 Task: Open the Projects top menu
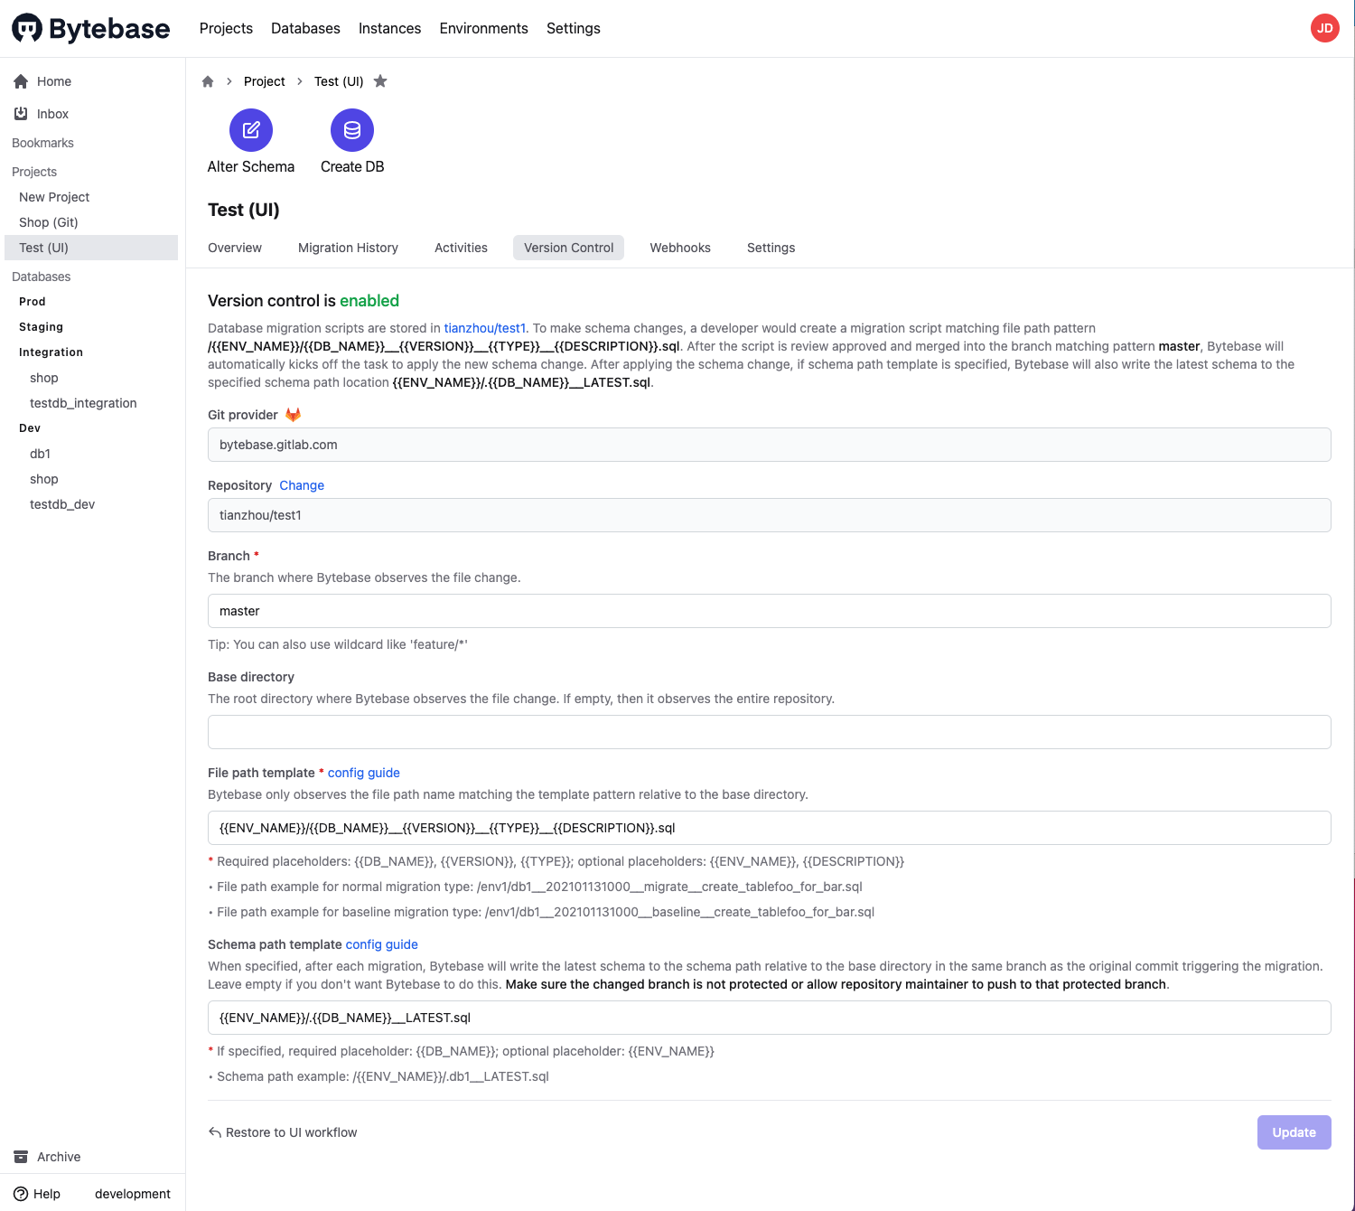pos(226,28)
